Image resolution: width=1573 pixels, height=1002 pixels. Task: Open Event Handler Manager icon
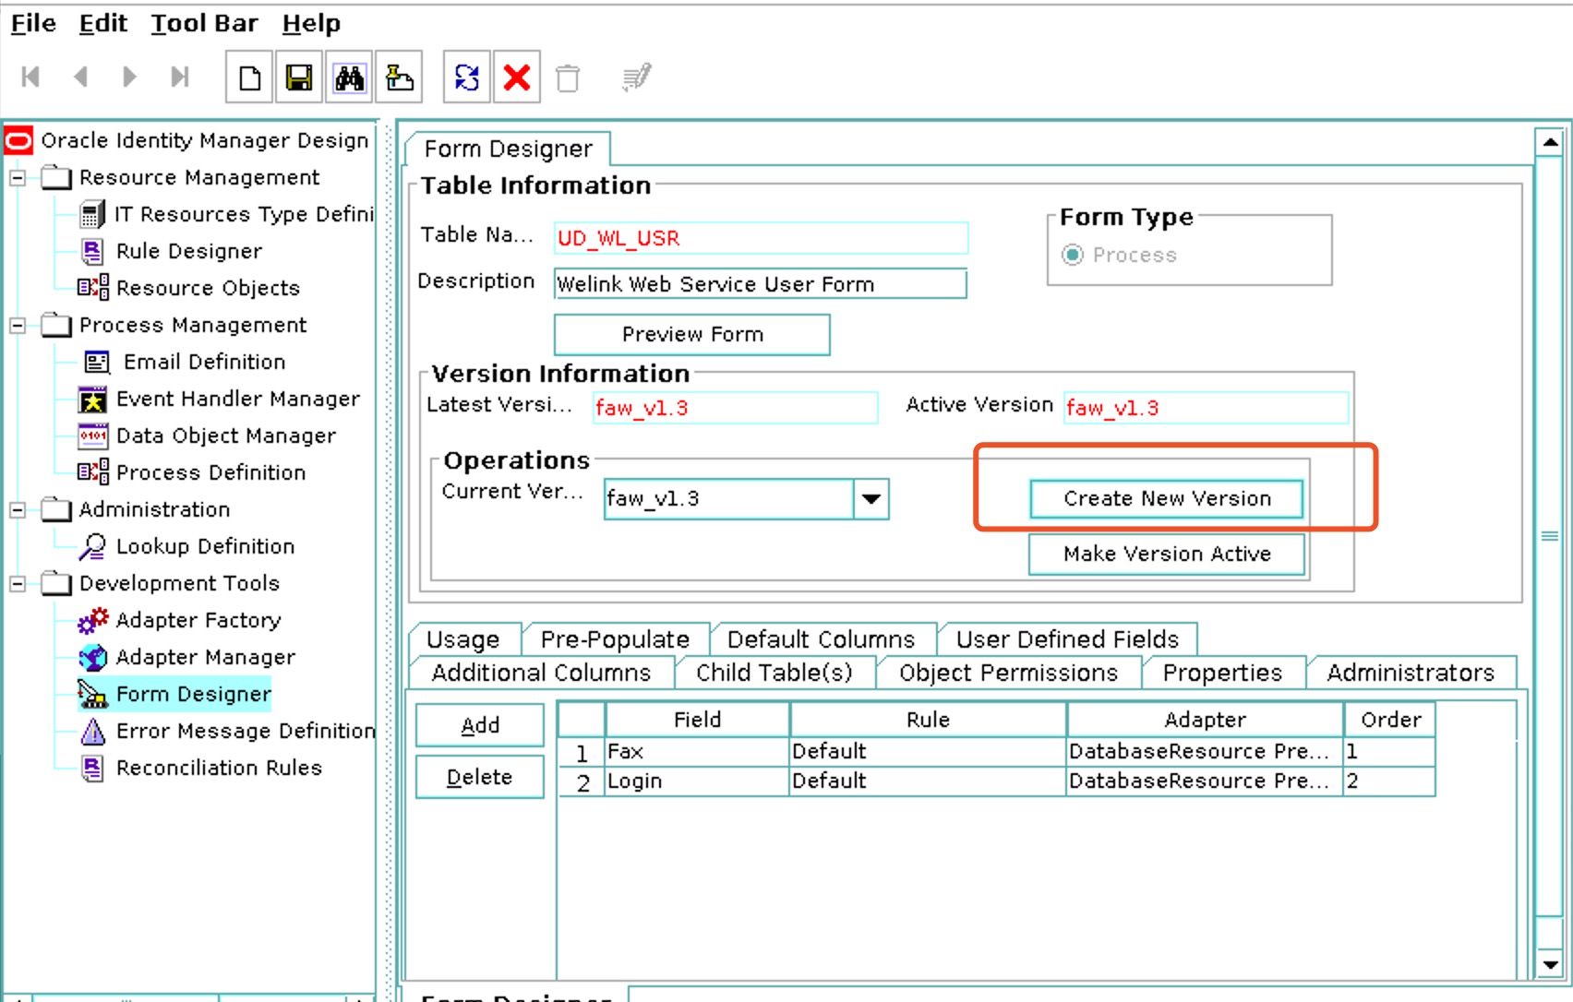pyautogui.click(x=92, y=400)
